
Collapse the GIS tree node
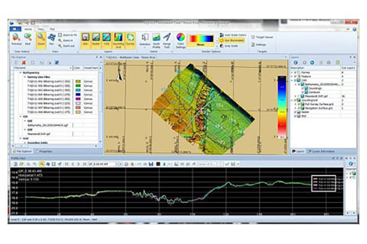[21, 116]
